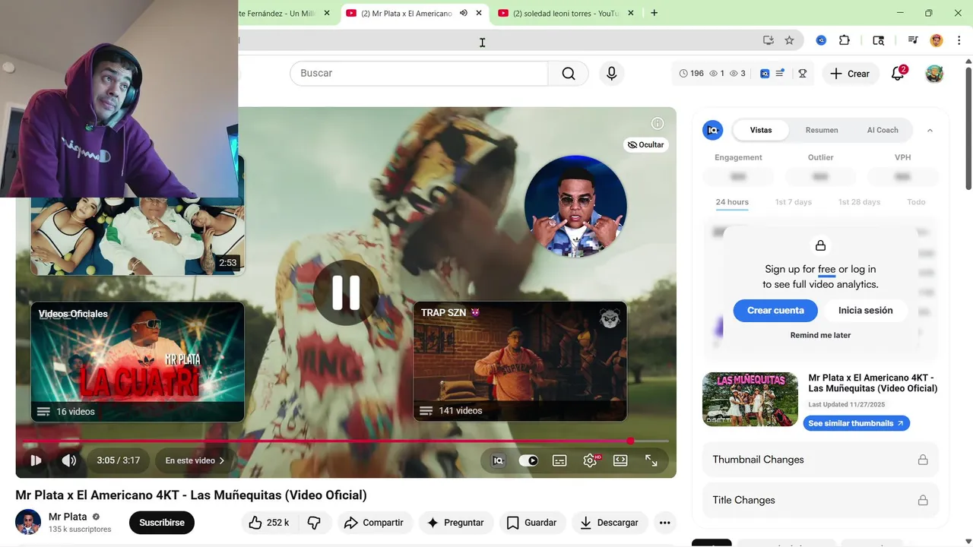This screenshot has width=973, height=547.
Task: Switch to soledad leoni torres tab
Action: (x=566, y=14)
